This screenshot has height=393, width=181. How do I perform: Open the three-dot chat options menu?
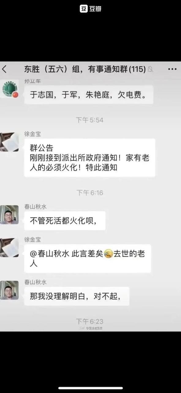(x=172, y=69)
